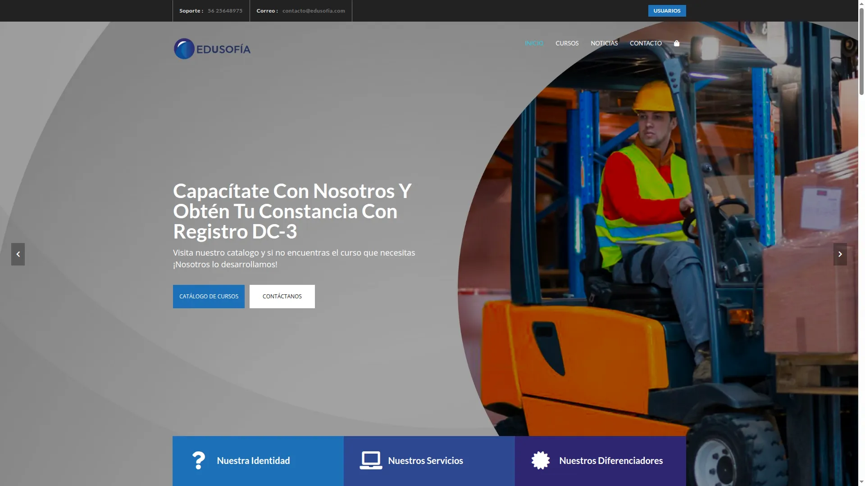The image size is (865, 486).
Task: Click the support phone number 56 25648975
Action: [x=225, y=11]
